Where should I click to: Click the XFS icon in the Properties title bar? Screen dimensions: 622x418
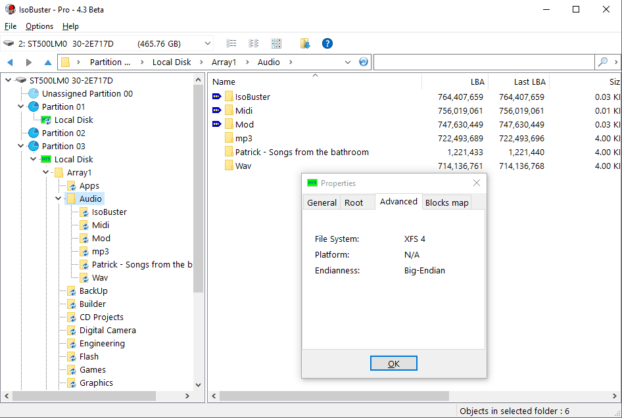pyautogui.click(x=312, y=183)
